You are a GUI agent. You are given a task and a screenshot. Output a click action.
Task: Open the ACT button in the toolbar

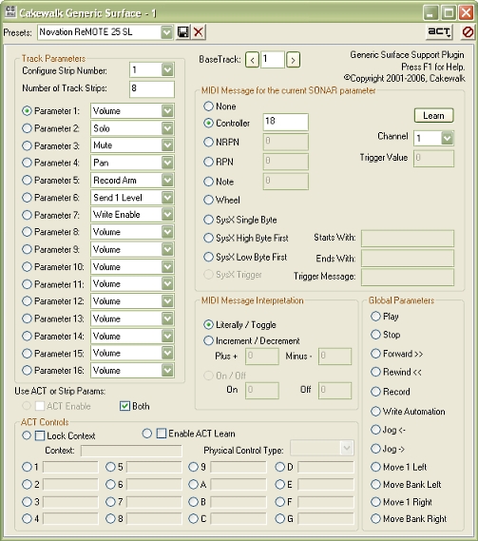pos(439,32)
